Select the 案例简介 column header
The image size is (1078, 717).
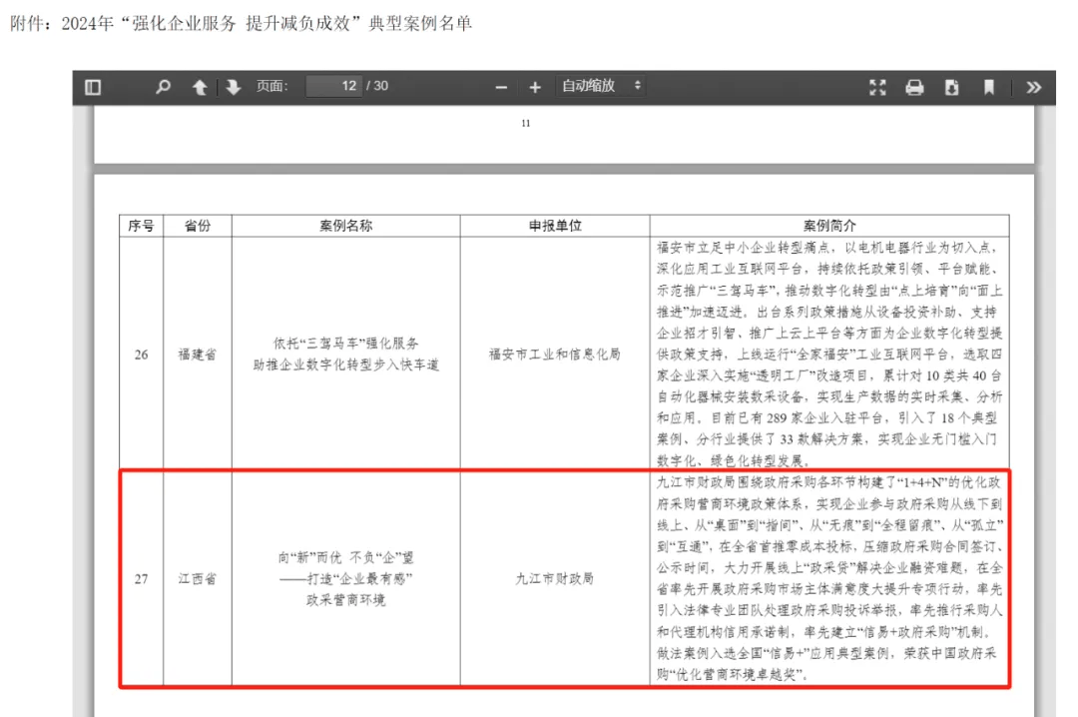(x=829, y=226)
